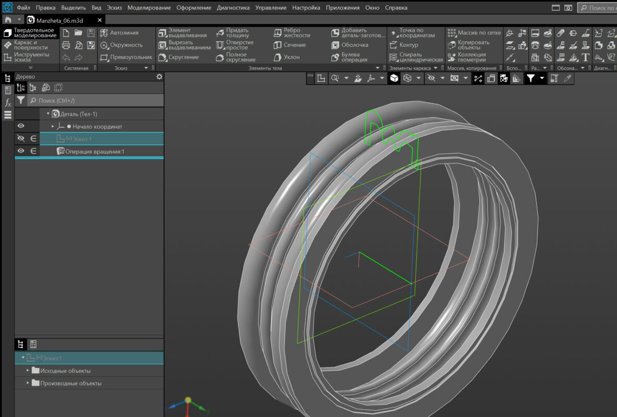
Task: Expand toolbar-set list double chevron
Action: 30,68
